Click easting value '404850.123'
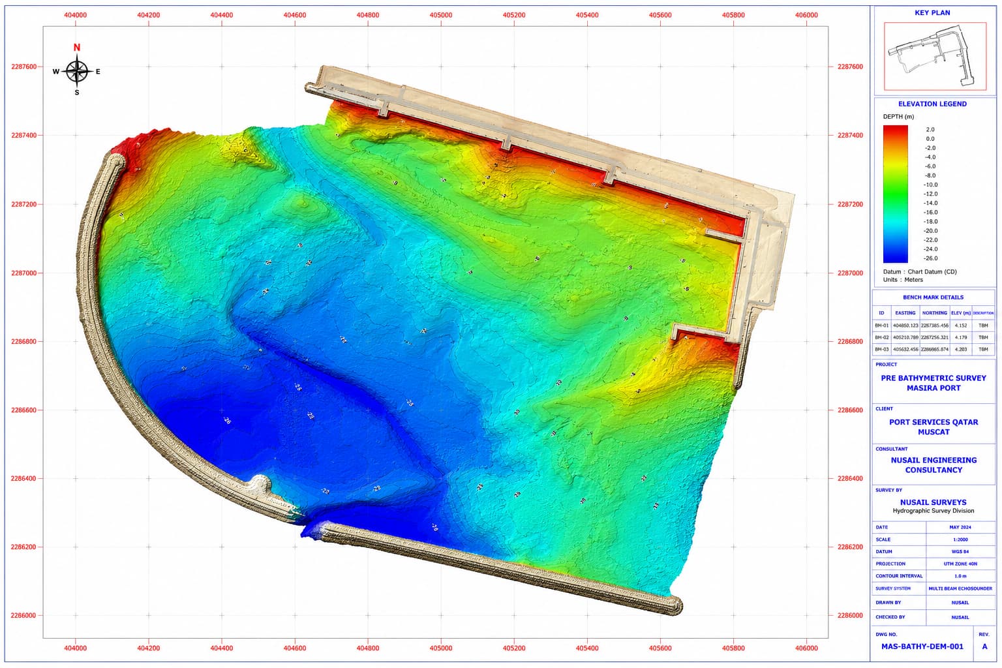This screenshot has height=668, width=1002. tap(905, 326)
